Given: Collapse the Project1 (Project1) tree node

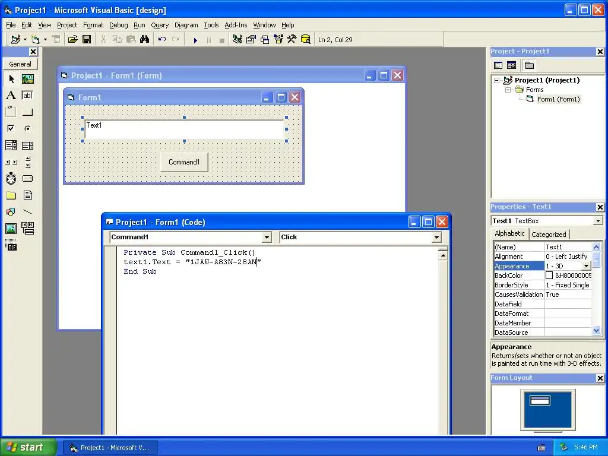Looking at the screenshot, I should click(497, 80).
